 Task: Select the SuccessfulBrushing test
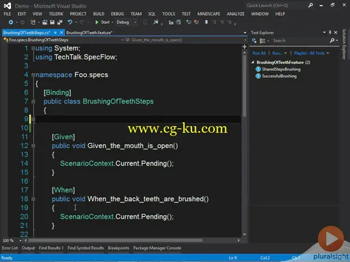(280, 76)
